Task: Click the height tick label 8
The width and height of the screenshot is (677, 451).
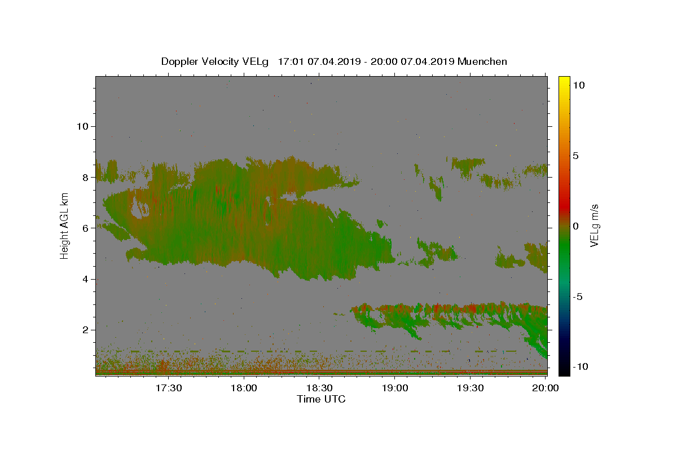Action: 85,177
